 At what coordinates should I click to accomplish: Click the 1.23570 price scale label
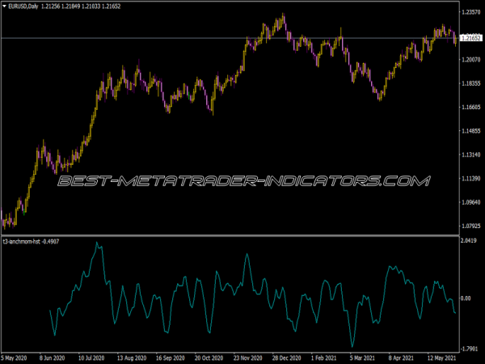tap(471, 12)
